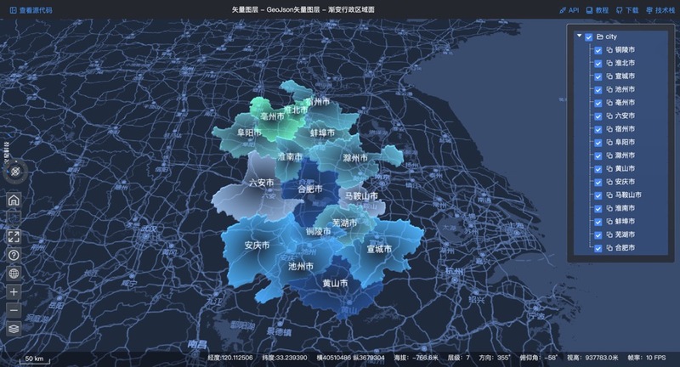The width and height of the screenshot is (680, 367).
Task: Click 纬度:33.239390 in status bar
Action: 285,358
